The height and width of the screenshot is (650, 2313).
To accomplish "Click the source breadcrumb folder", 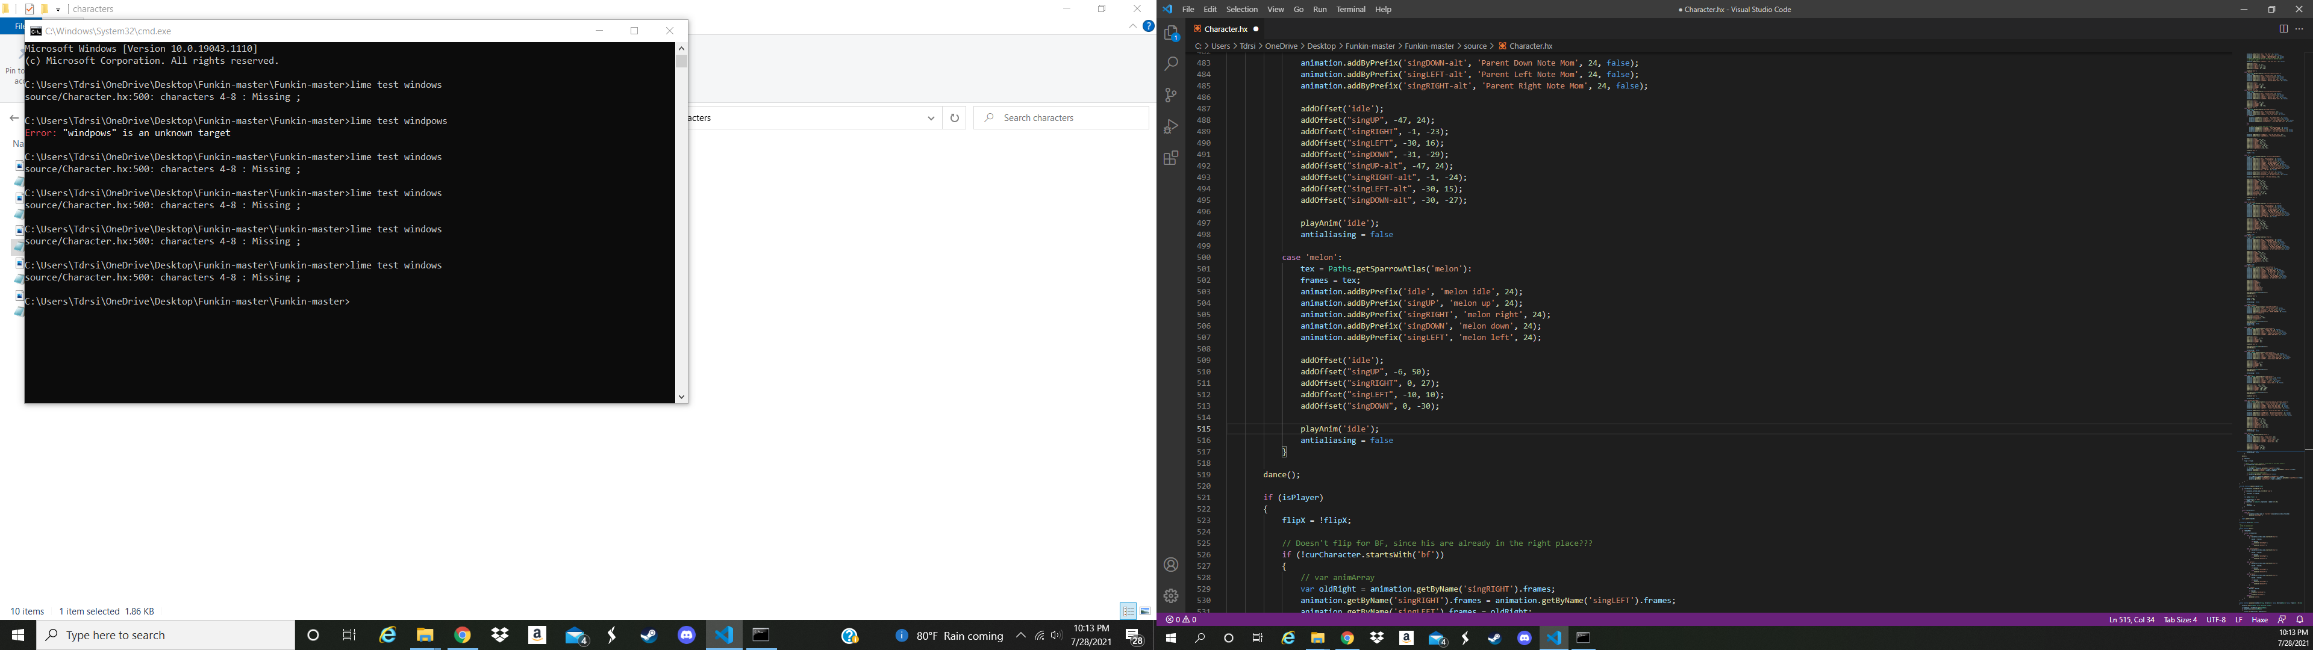I will 1475,46.
